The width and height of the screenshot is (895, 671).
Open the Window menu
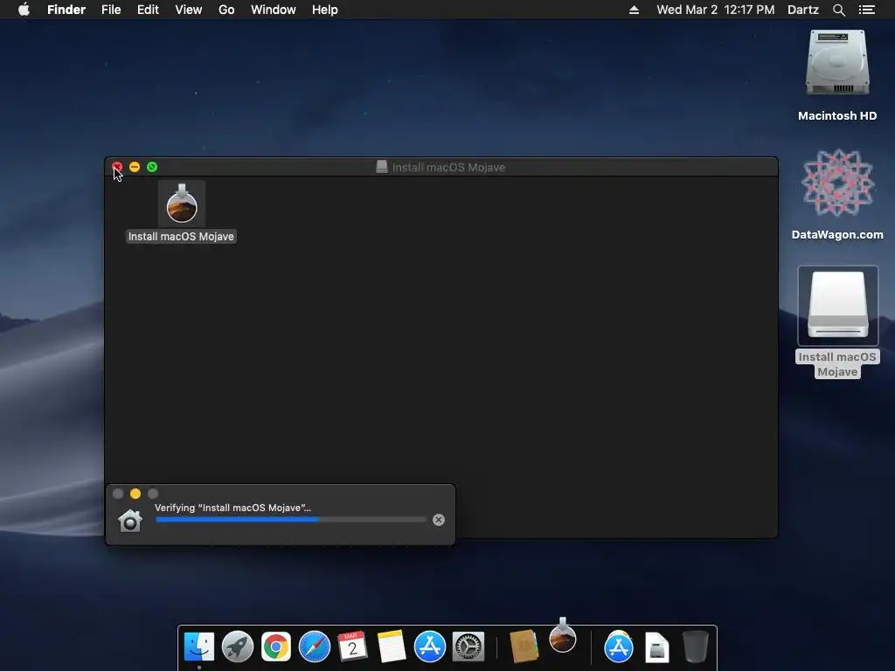pyautogui.click(x=274, y=10)
